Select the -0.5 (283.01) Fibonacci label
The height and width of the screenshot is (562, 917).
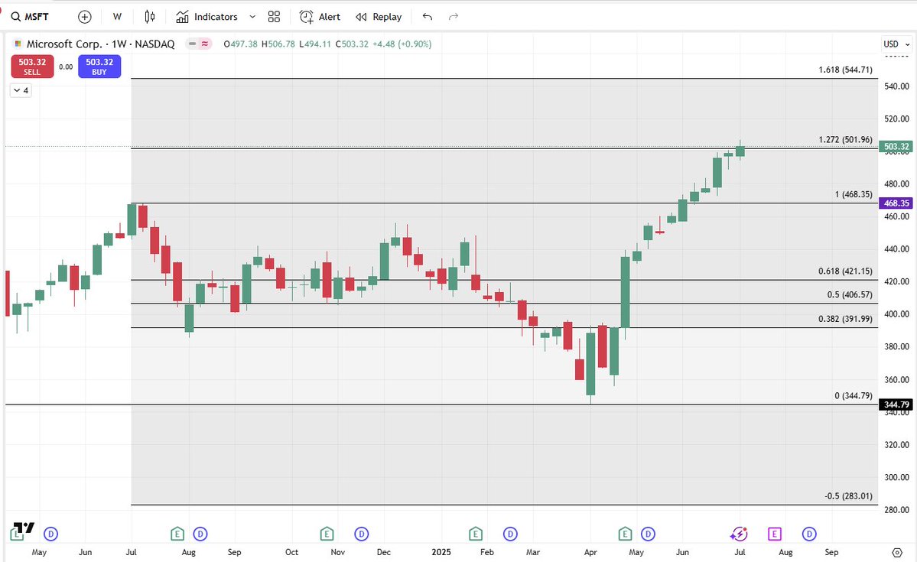coord(849,496)
